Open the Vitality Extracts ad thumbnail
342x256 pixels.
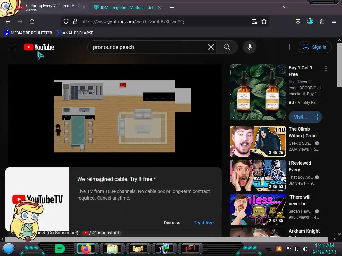[x=258, y=92]
